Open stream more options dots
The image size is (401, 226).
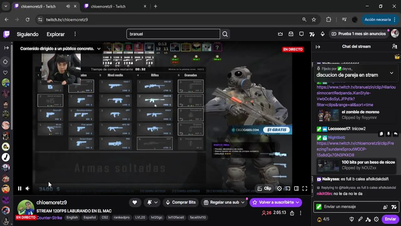coord(300,213)
